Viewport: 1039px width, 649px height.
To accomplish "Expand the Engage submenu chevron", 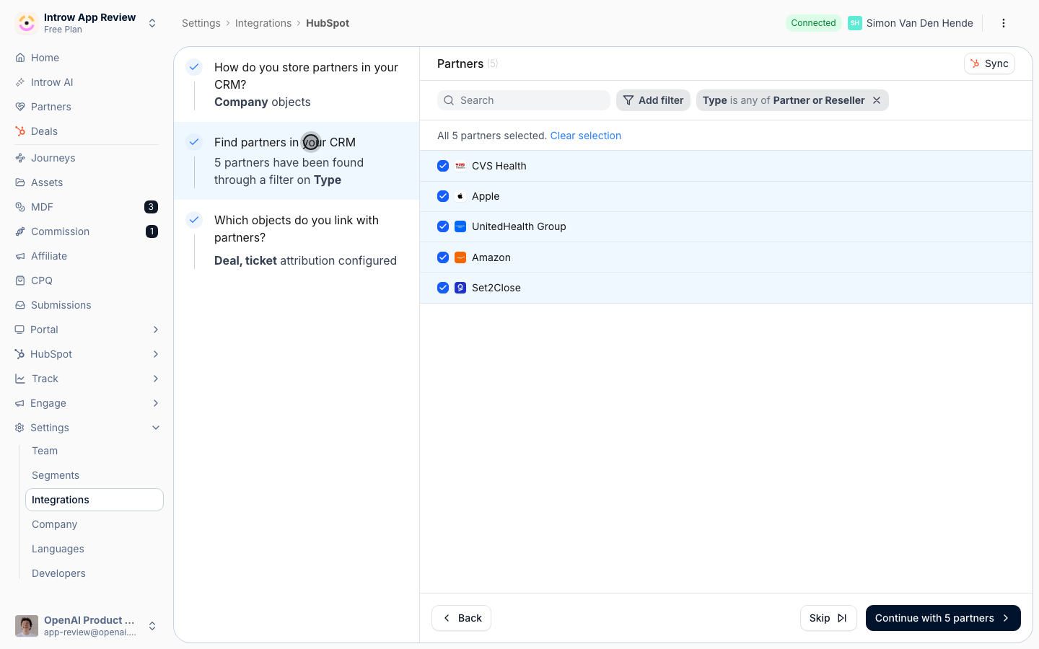I will (x=156, y=403).
